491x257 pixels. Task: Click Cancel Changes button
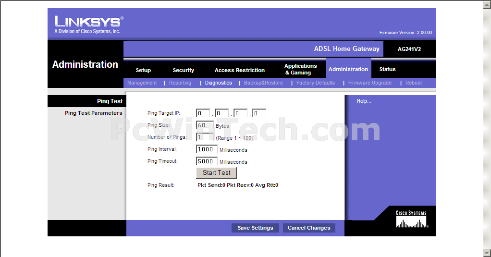coord(309,228)
